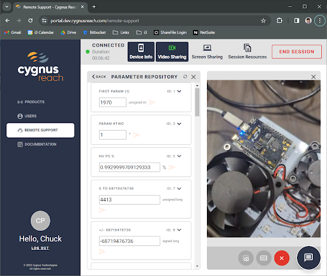Screen dimensions: 327x276
Task: Send the NV PS % value arrow
Action: tap(172, 167)
